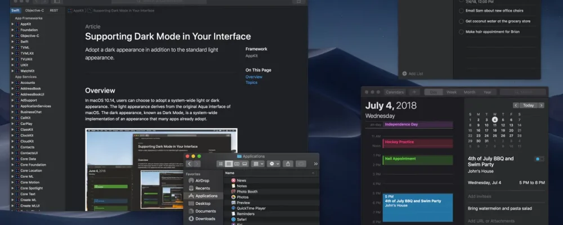This screenshot has height=225, width=563.
Task: Click Add List plus icon in Reminders
Action: pyautogui.click(x=404, y=74)
